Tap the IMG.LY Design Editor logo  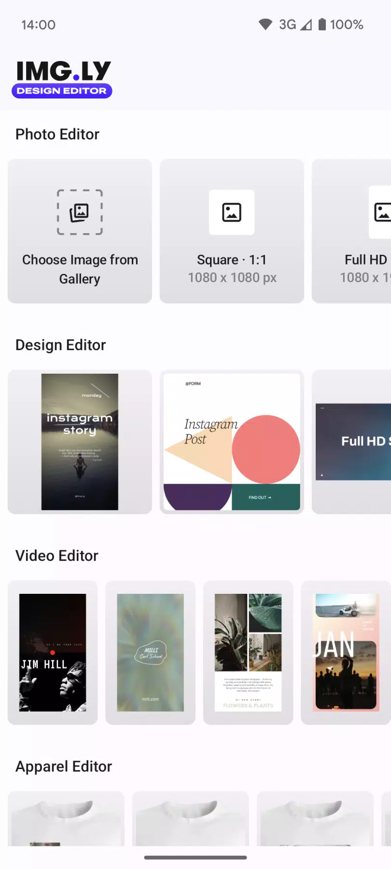pyautogui.click(x=62, y=79)
